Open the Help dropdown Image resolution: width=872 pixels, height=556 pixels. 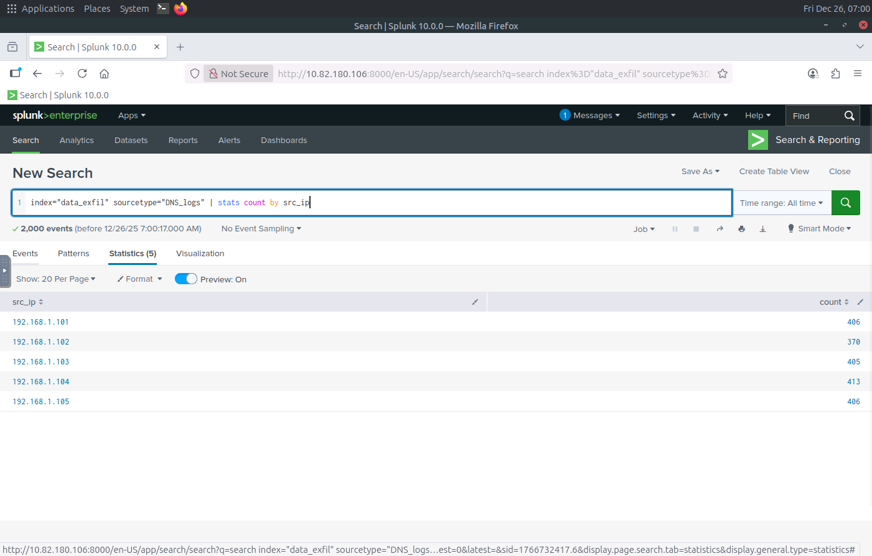758,116
